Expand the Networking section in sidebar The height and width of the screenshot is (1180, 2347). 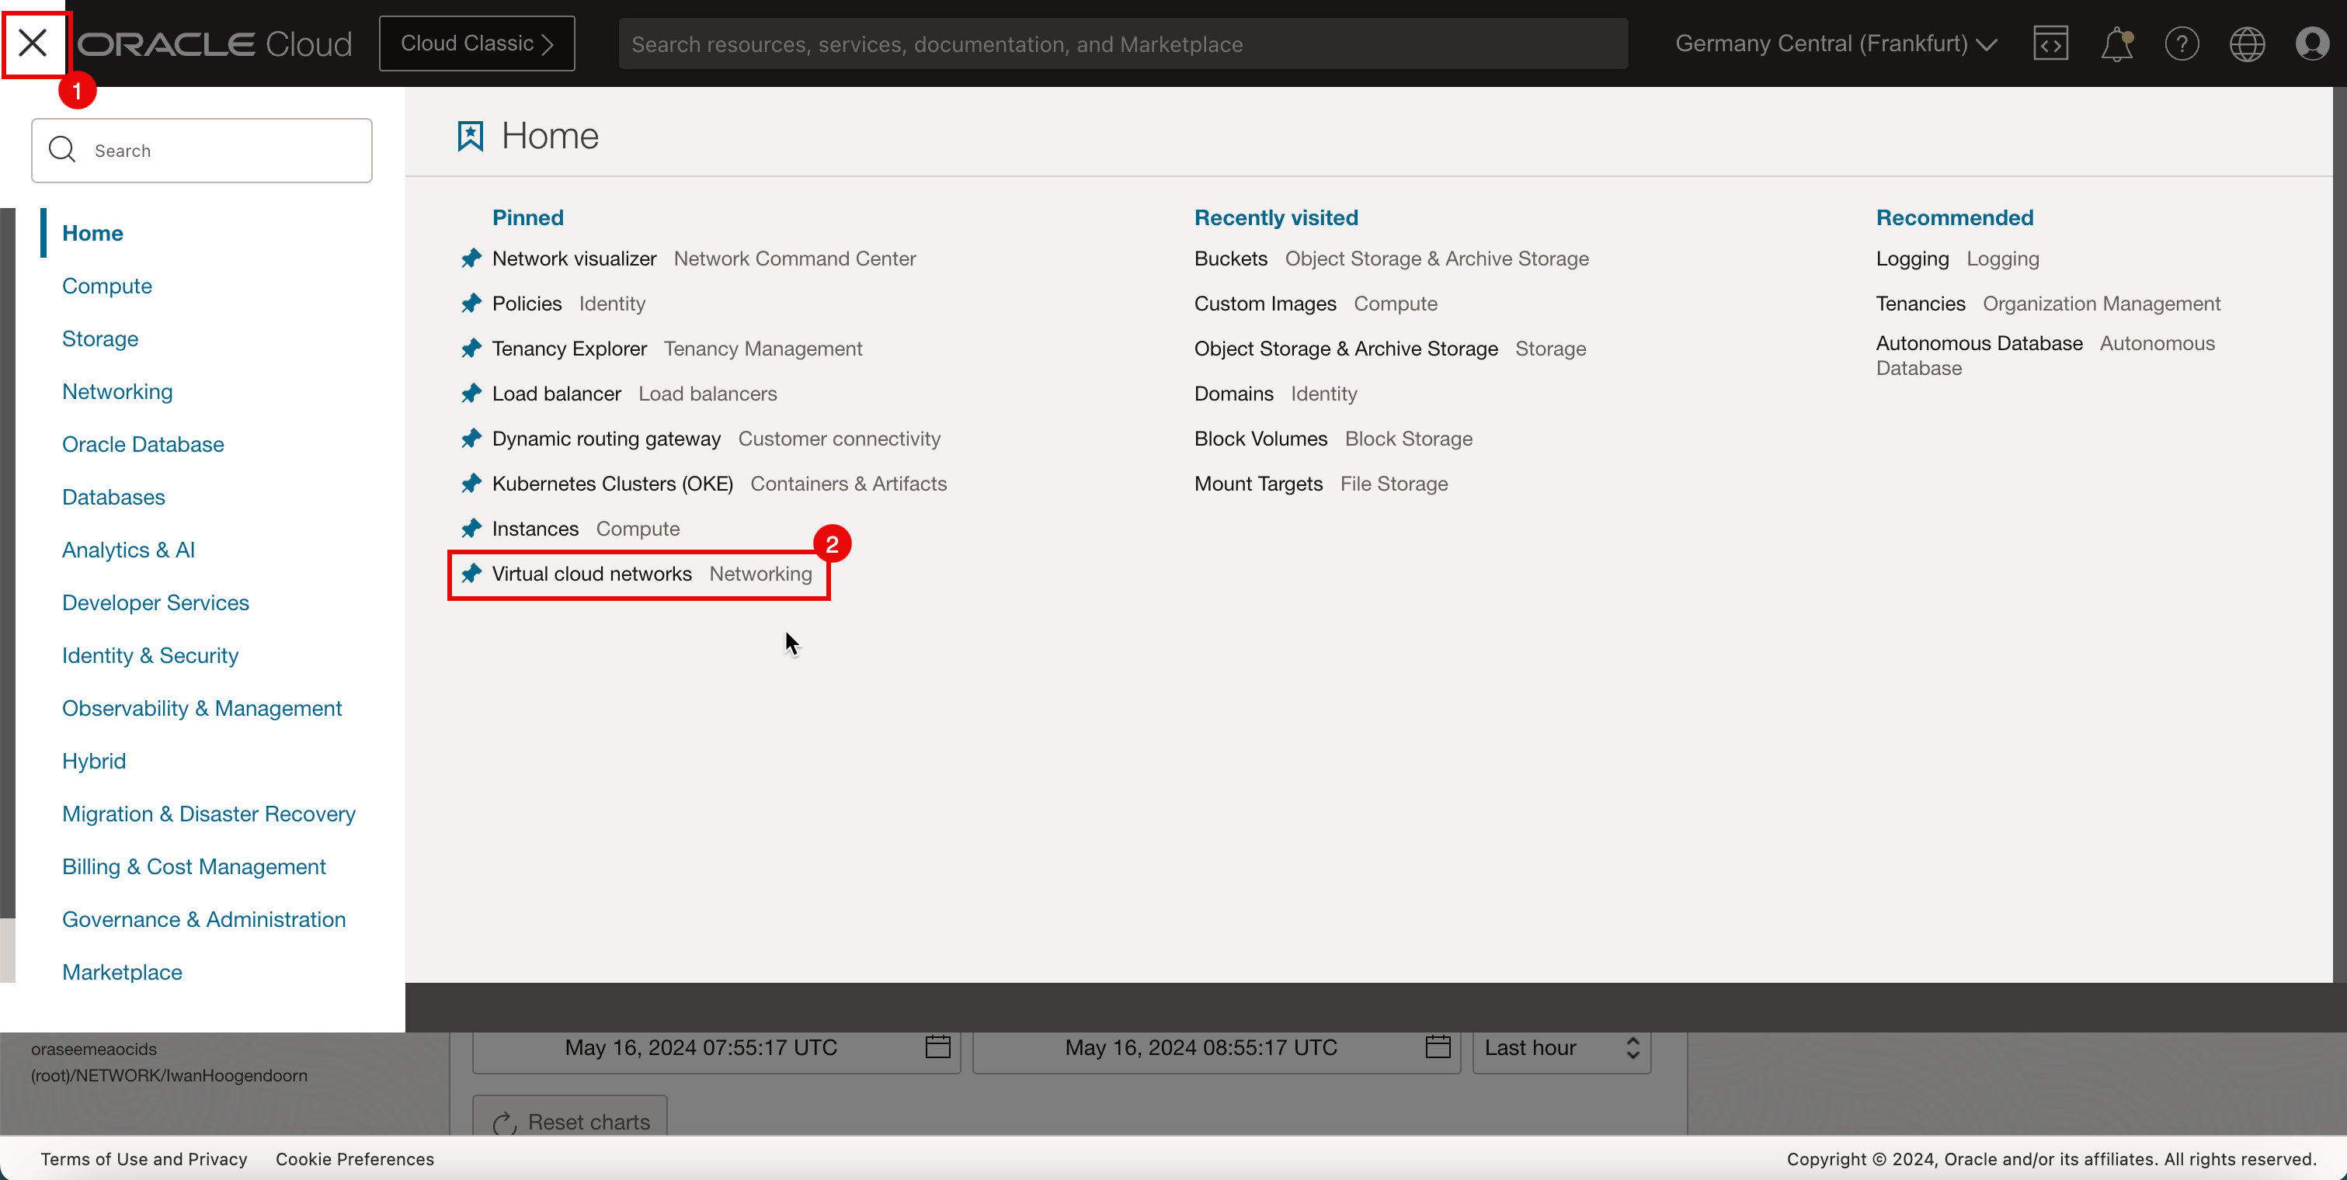(116, 391)
